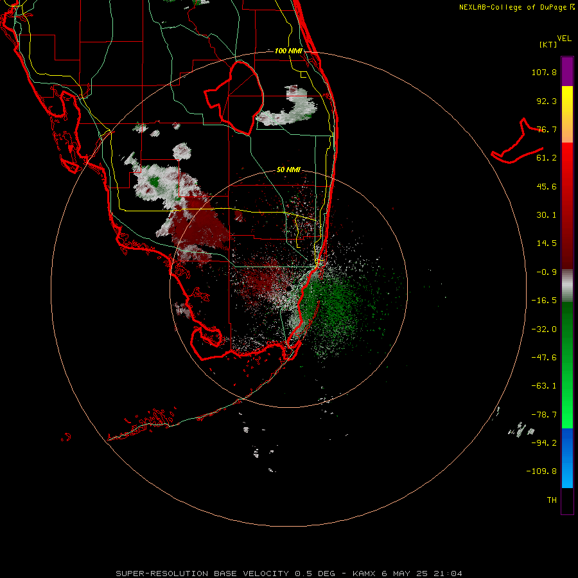
Task: Click the 100 NMI range ring label
Action: pos(288,51)
